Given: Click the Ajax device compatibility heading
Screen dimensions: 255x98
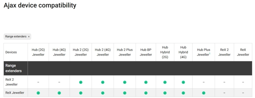Looking at the screenshot, I should (x=40, y=6).
